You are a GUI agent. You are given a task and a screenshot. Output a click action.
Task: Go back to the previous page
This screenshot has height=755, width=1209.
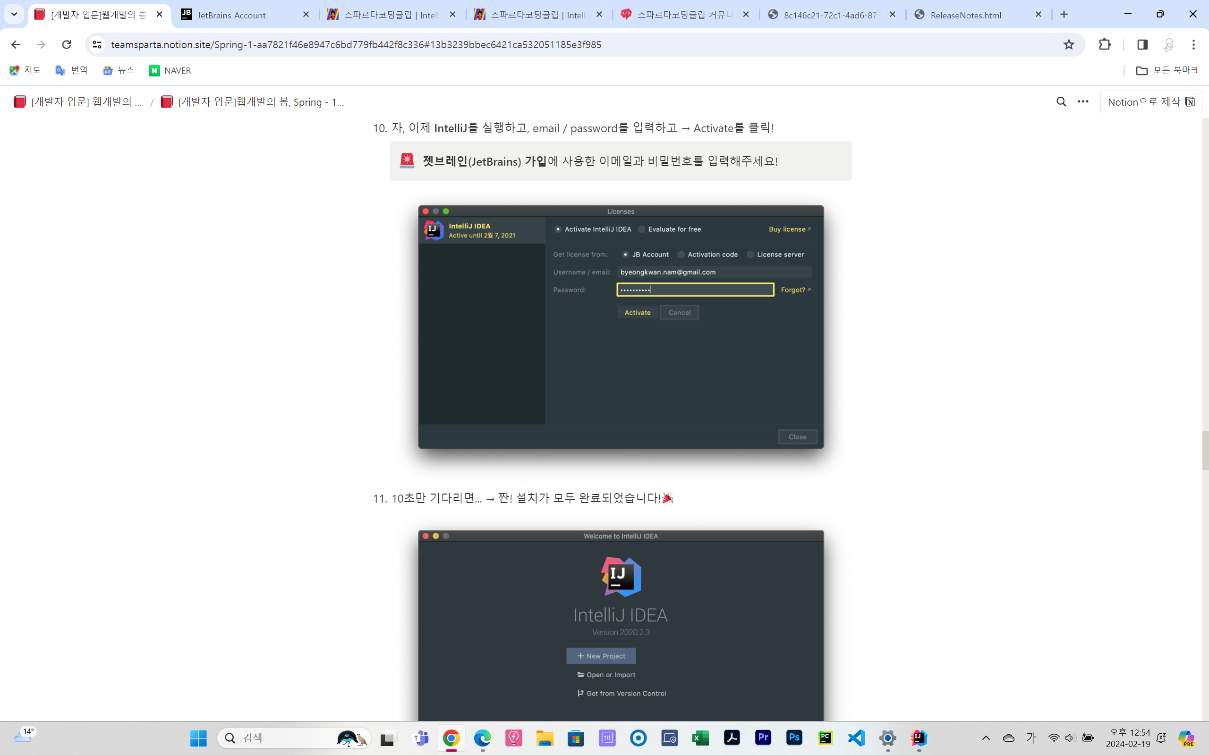16,44
